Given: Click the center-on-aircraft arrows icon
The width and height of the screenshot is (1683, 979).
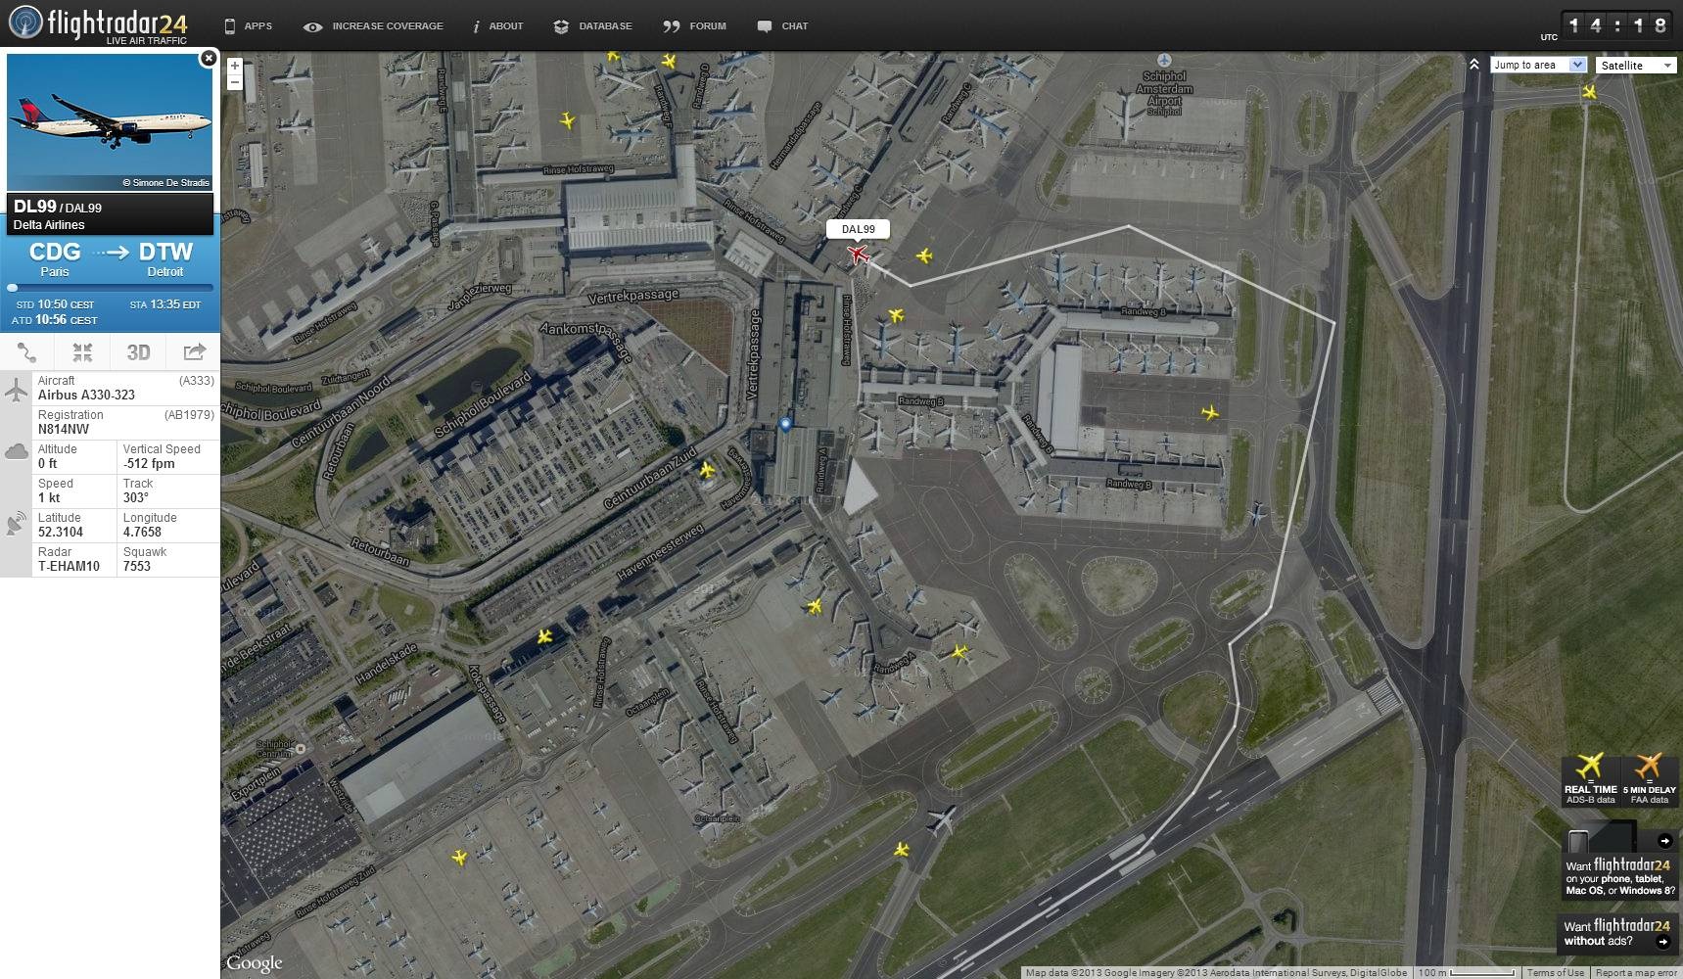Looking at the screenshot, I should click(x=82, y=352).
